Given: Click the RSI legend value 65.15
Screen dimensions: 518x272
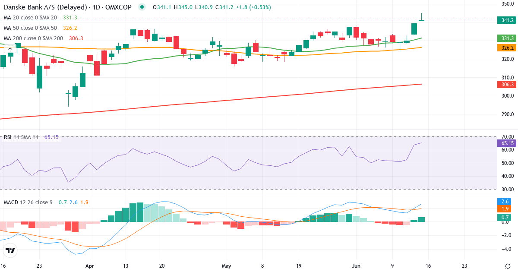Looking at the screenshot, I should coord(51,137).
